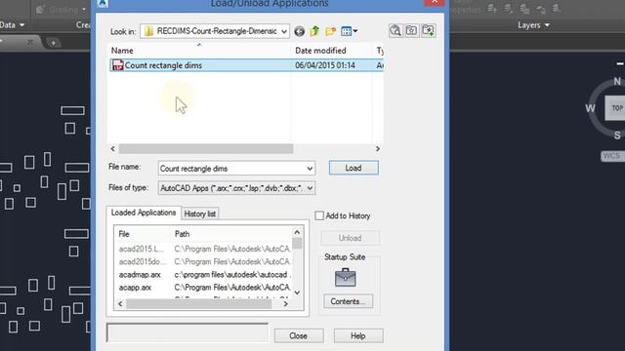Open the Look in folder dropdown

(x=284, y=31)
